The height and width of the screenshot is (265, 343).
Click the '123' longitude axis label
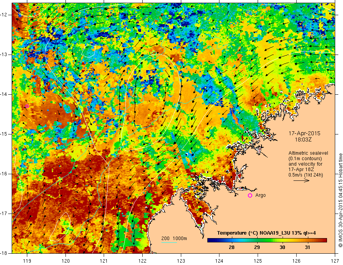[x=181, y=261]
